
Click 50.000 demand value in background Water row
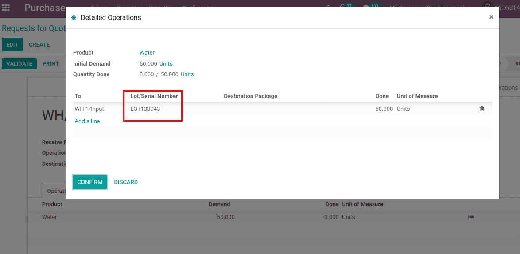[x=226, y=217]
